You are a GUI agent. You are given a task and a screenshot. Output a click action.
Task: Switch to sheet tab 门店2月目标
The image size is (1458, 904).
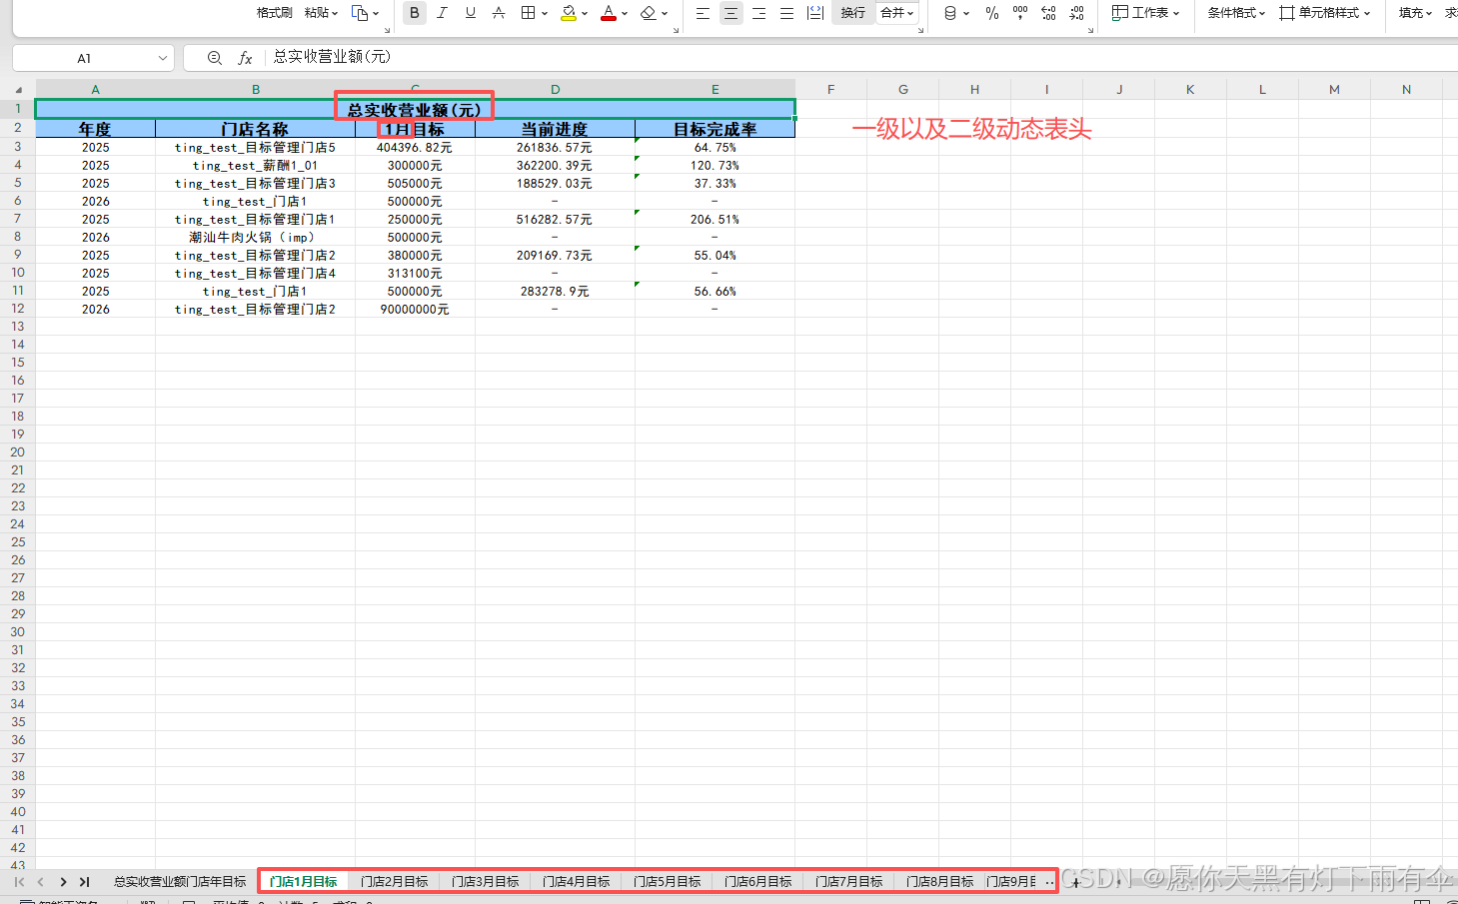click(394, 882)
